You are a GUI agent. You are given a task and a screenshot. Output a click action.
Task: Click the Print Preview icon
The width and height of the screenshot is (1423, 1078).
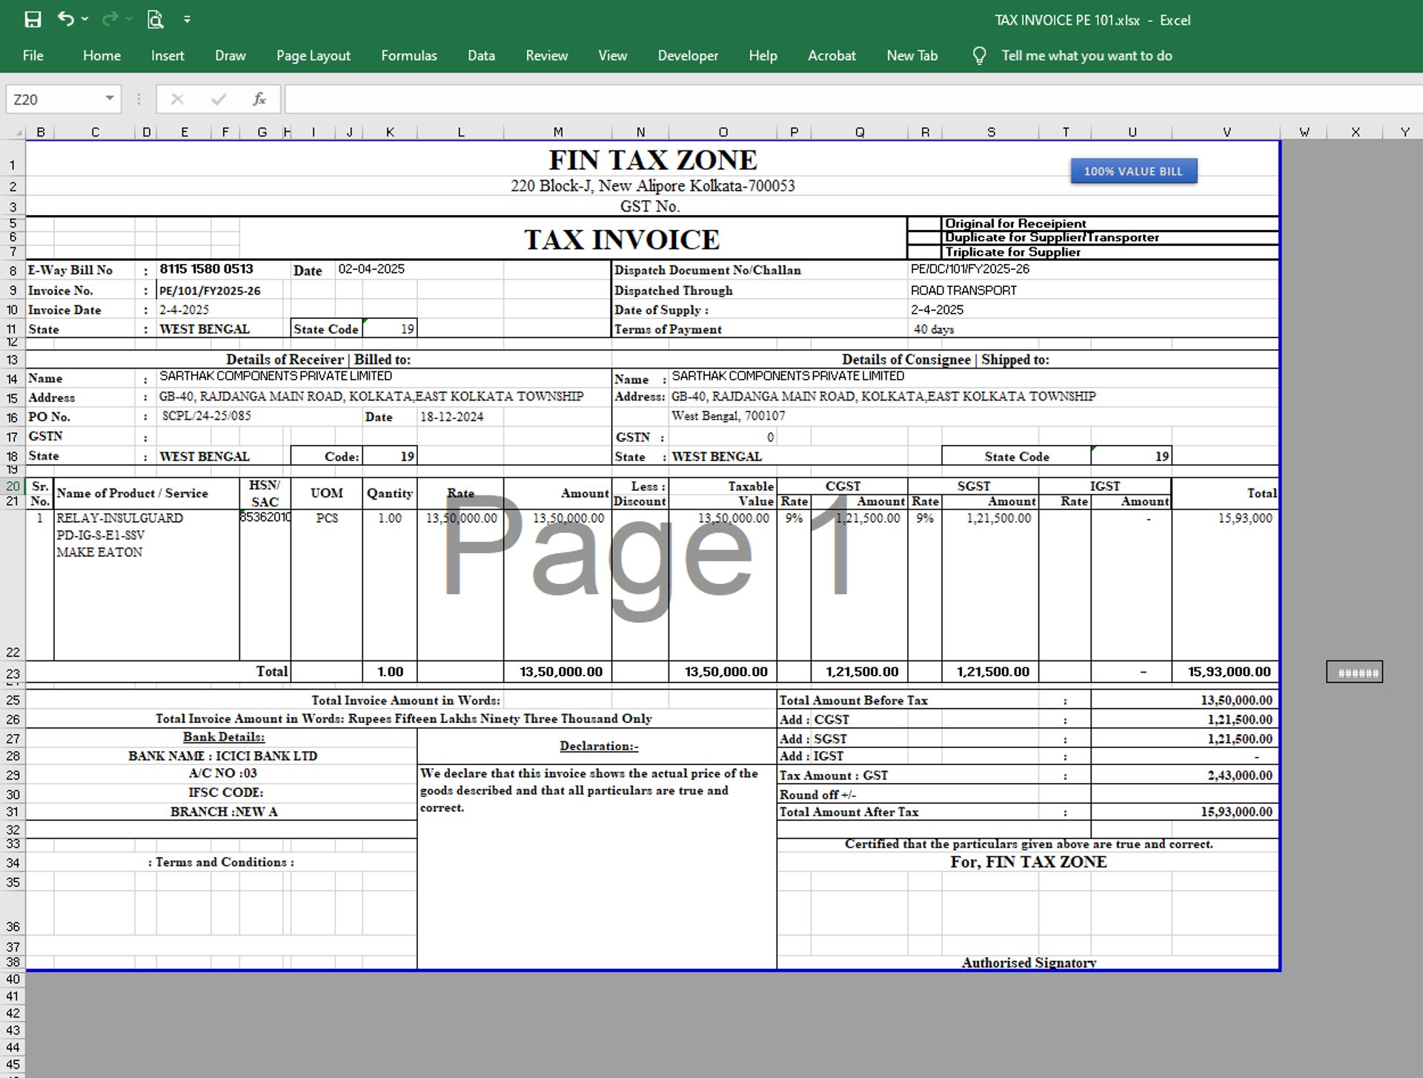click(x=155, y=19)
